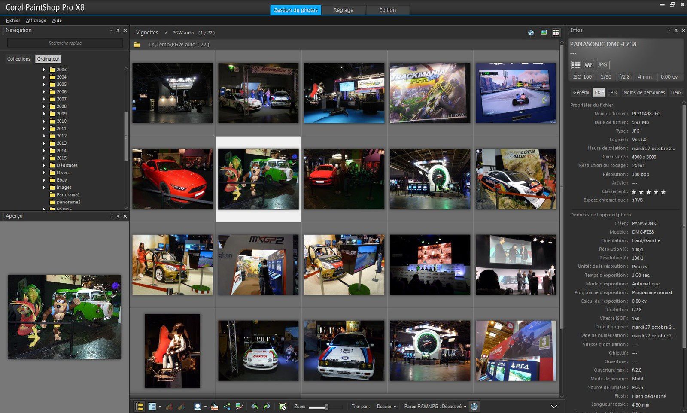Select the thumbnail grid view icon
This screenshot has height=413, width=687.
556,33
